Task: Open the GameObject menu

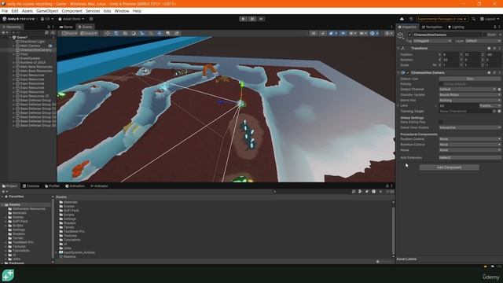Action: pos(47,11)
